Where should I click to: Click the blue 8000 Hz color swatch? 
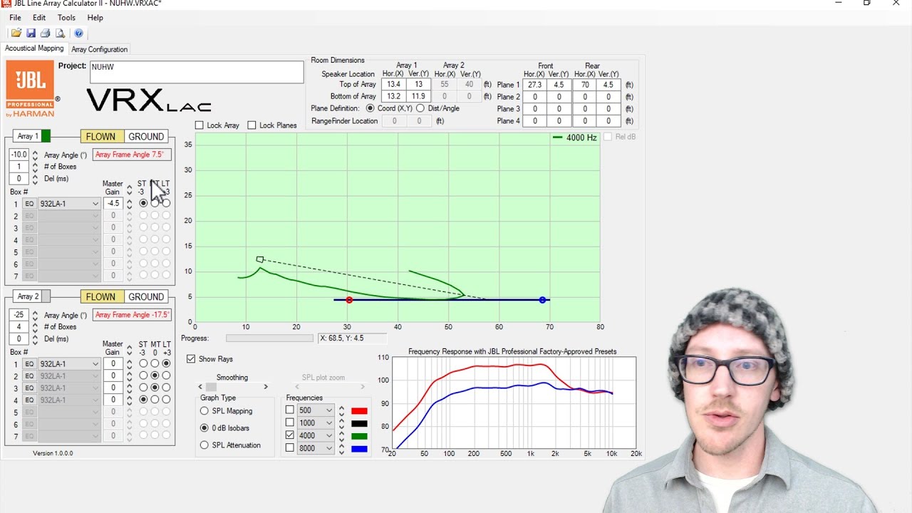[x=359, y=449]
